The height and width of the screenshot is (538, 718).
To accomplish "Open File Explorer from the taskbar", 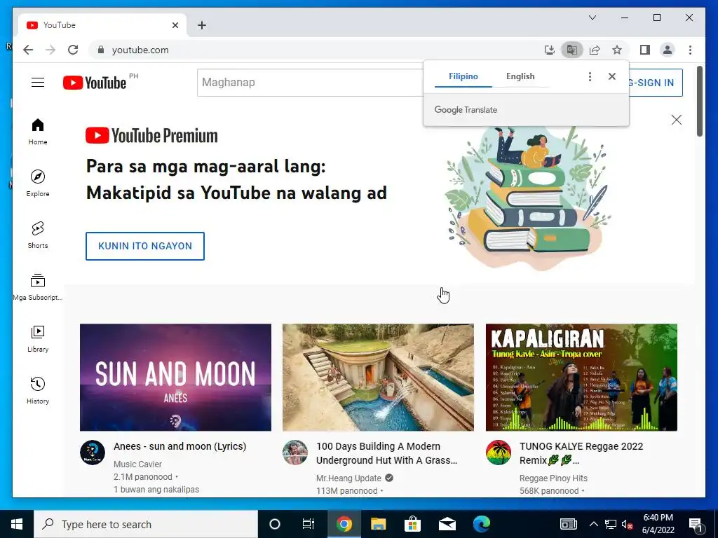I will [x=378, y=524].
